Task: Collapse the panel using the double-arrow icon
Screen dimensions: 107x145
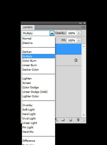Action: point(80,23)
